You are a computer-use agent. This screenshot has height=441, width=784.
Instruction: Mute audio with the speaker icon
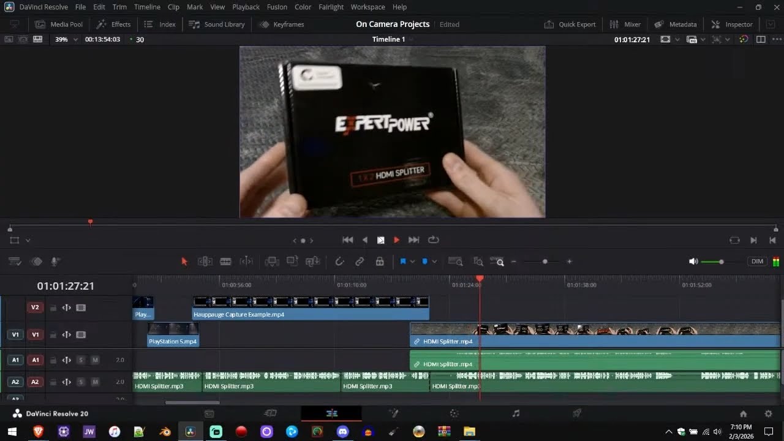tap(693, 262)
